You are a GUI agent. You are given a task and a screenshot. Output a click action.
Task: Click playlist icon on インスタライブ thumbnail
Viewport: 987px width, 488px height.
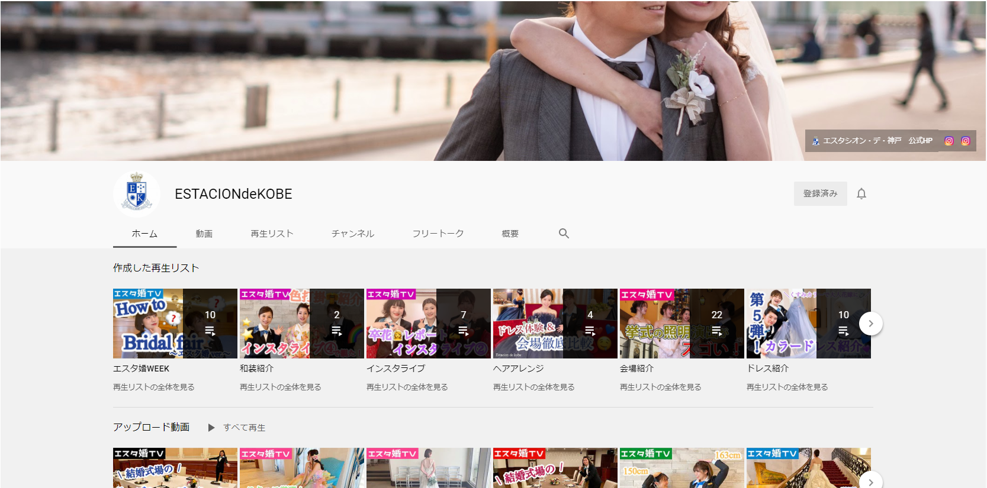pyautogui.click(x=464, y=331)
